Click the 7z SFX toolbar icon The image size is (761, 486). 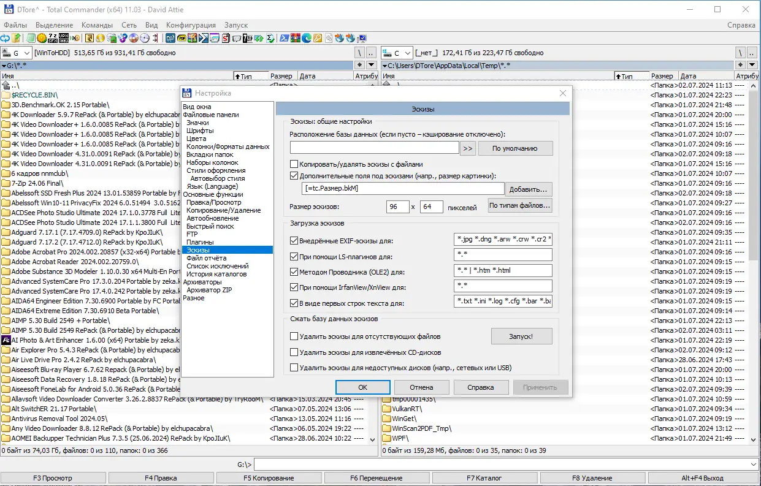click(x=53, y=38)
